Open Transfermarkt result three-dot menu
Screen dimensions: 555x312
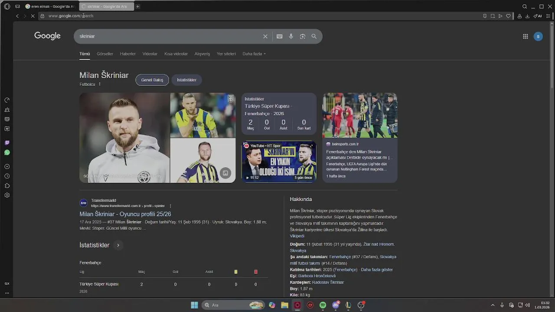pos(170,206)
